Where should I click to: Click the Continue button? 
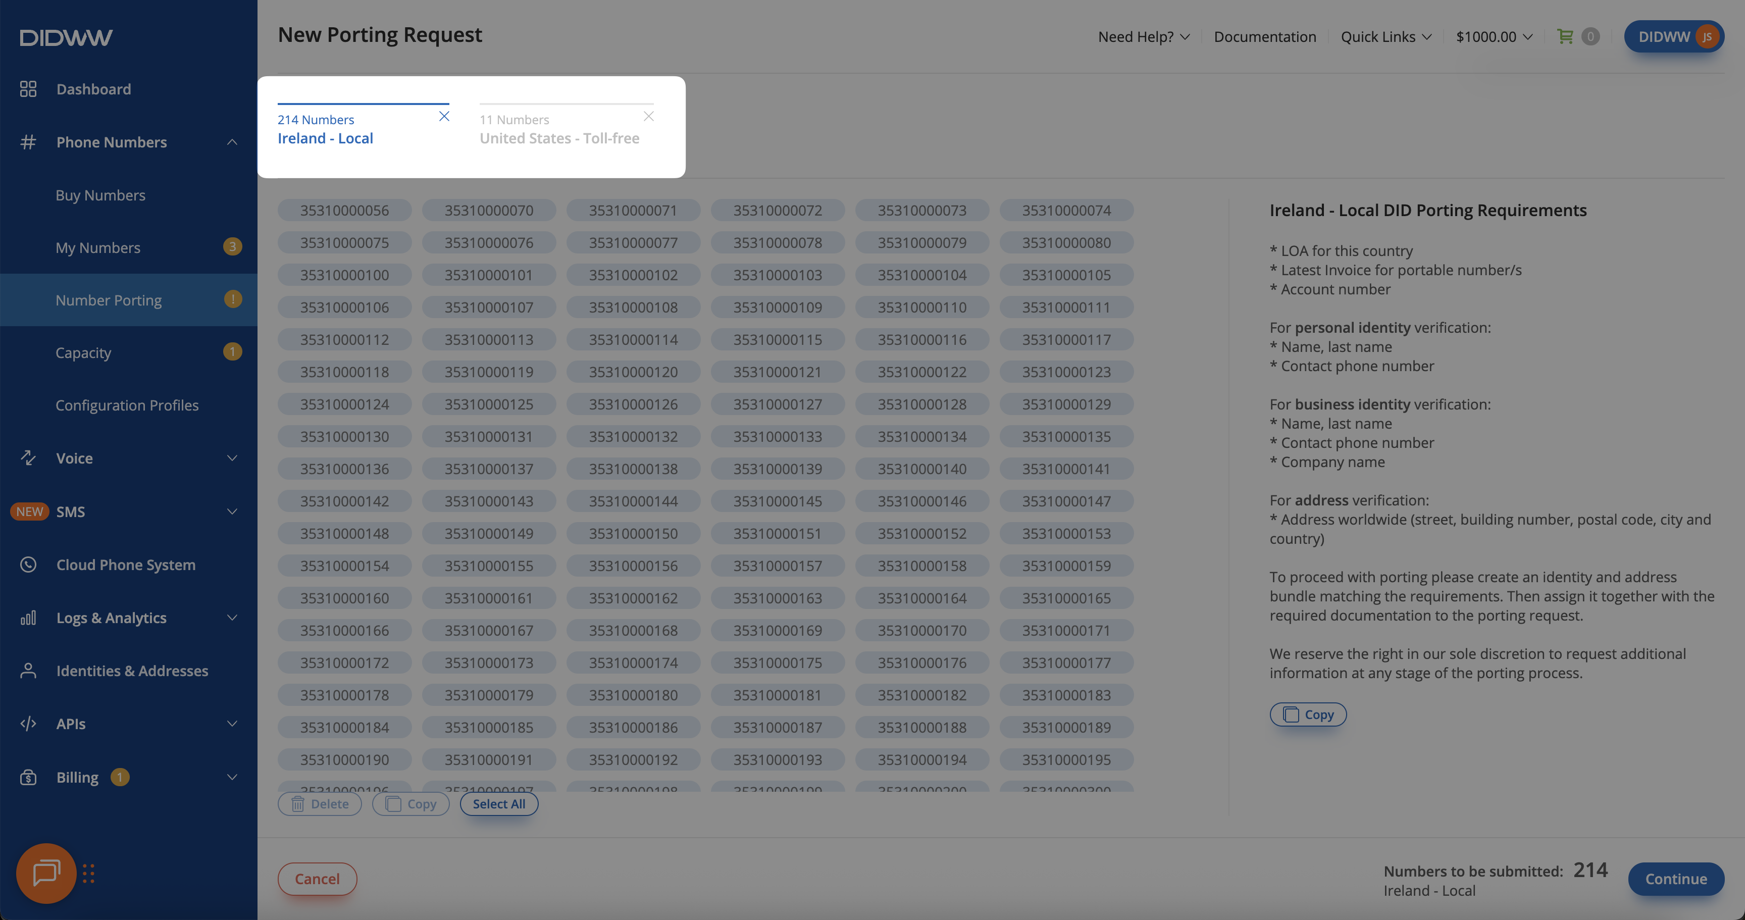1675,879
